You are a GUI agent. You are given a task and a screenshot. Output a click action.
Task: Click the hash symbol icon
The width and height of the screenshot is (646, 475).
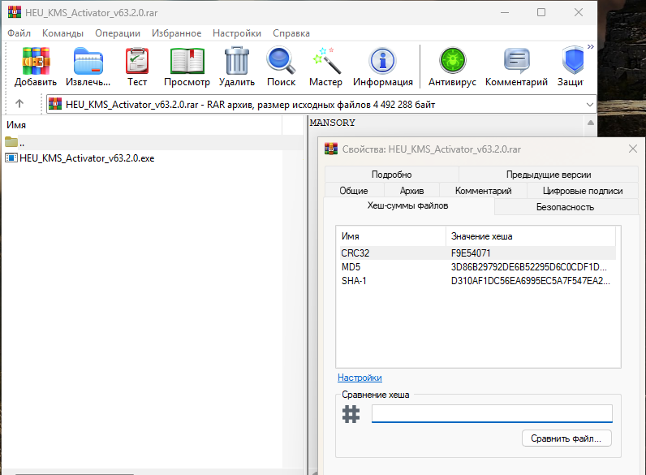(351, 414)
